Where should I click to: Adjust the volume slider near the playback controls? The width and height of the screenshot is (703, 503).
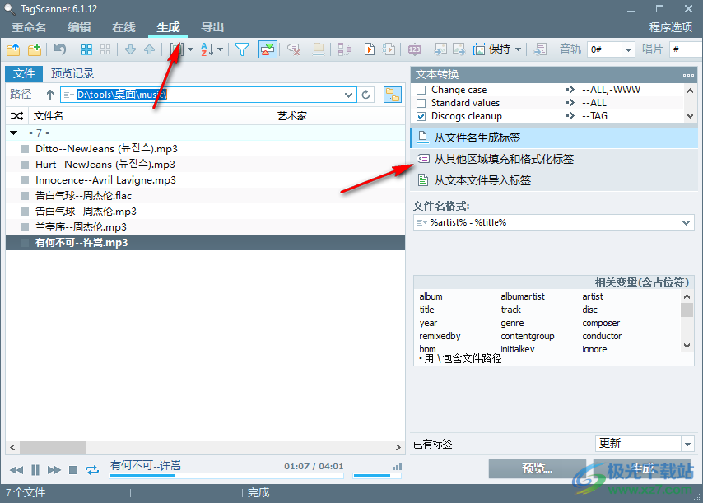click(379, 475)
